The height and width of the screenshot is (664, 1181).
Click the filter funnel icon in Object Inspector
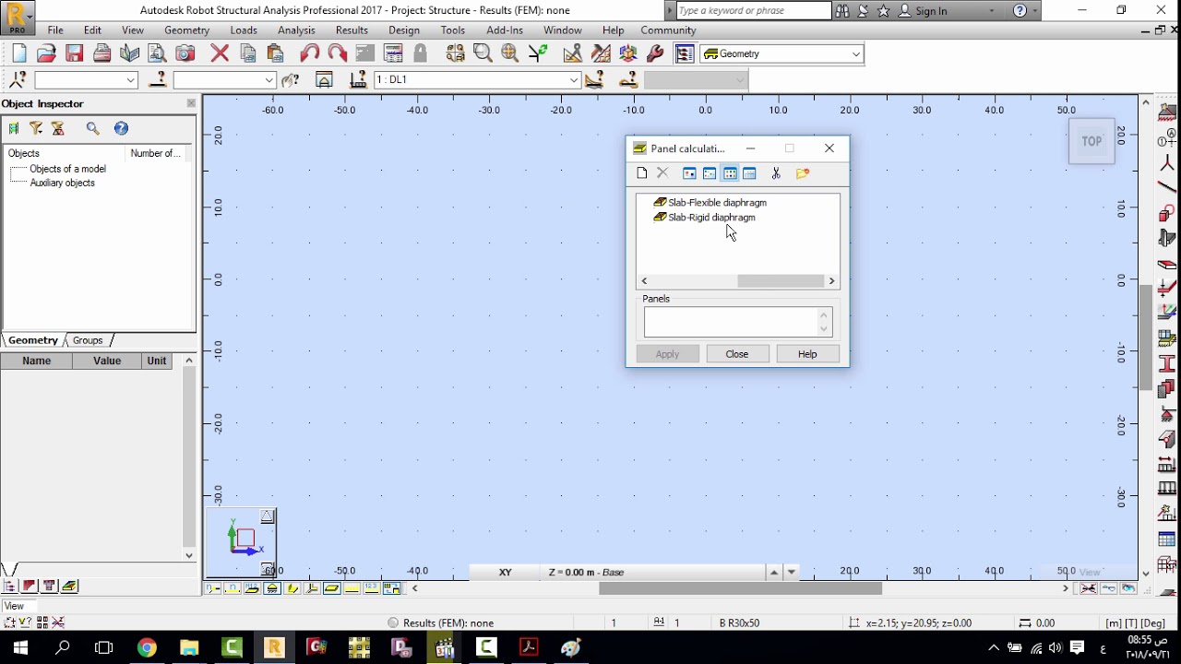click(36, 128)
